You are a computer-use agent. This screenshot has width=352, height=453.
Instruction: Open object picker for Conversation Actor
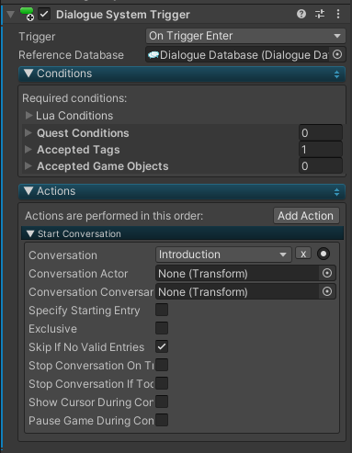click(327, 273)
